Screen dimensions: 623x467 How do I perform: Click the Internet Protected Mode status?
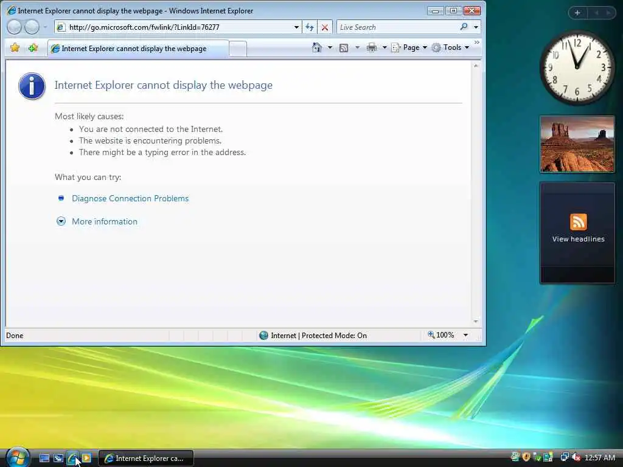[313, 336]
